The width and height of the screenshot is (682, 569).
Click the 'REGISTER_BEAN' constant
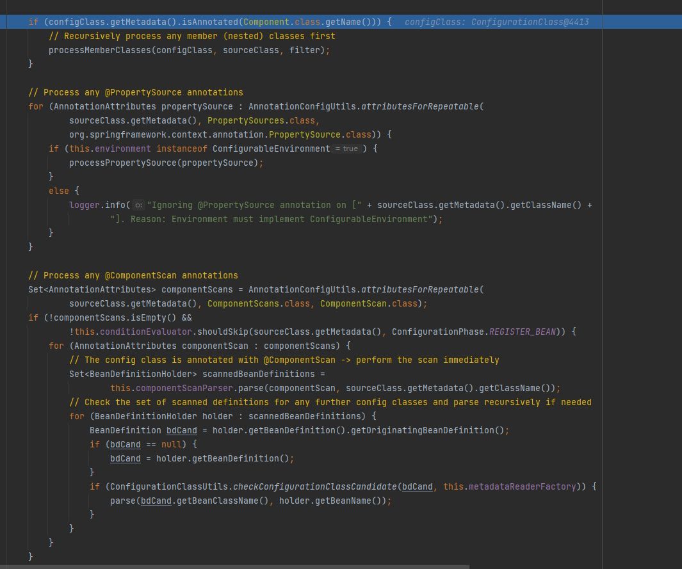[x=523, y=332]
